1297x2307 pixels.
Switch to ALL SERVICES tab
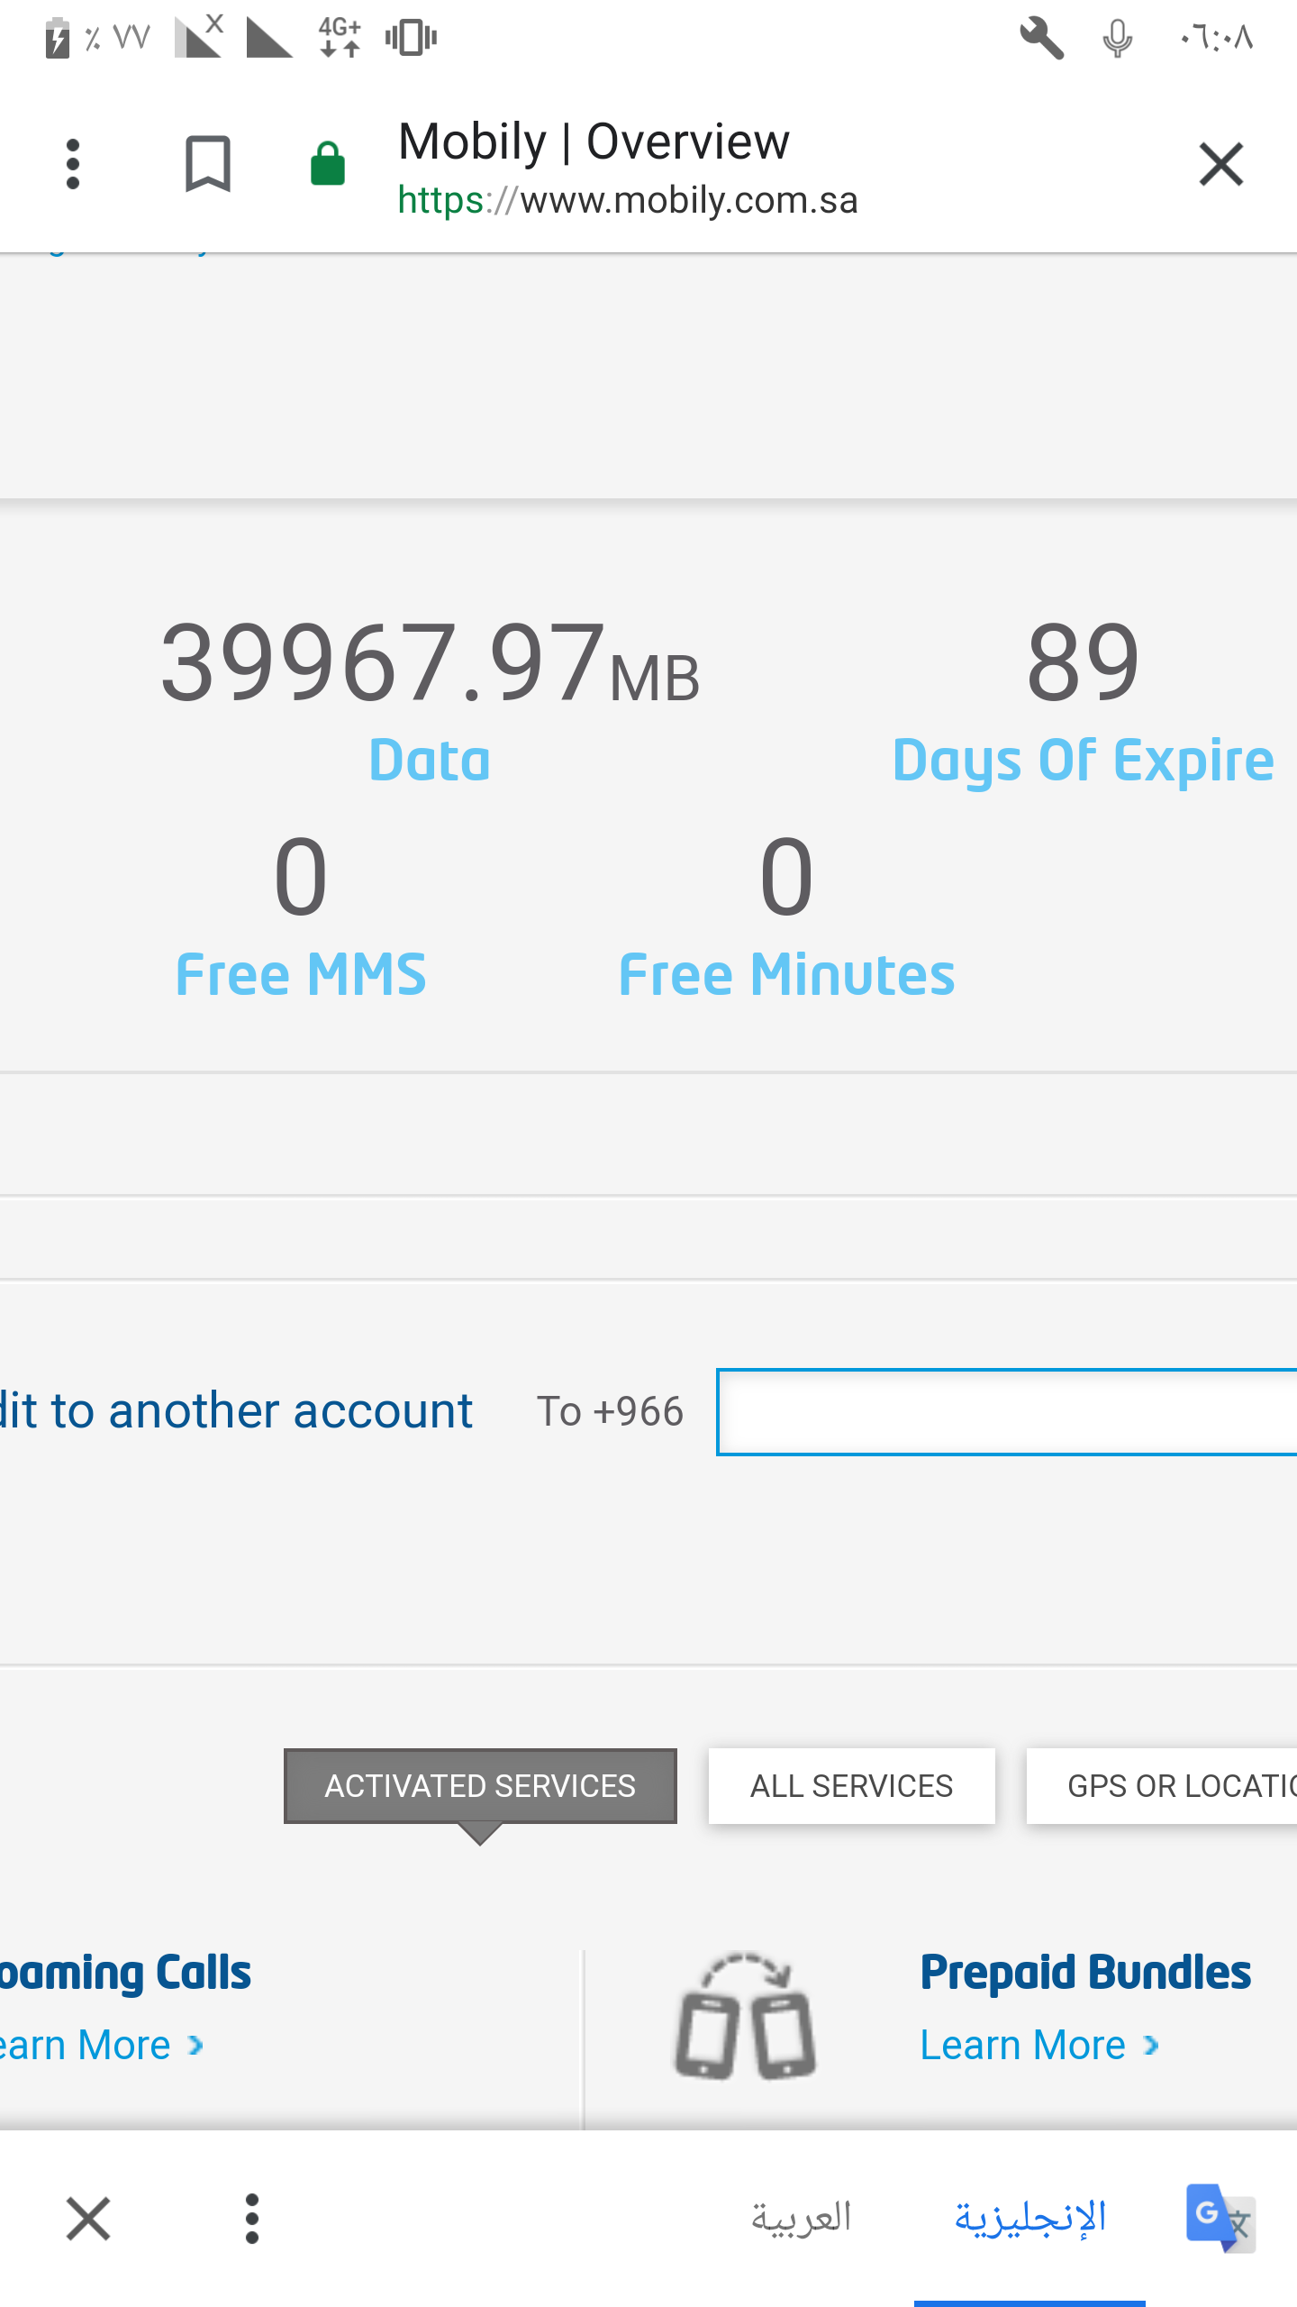click(851, 1786)
